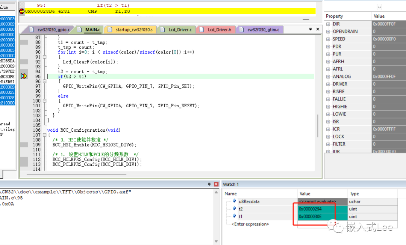This screenshot has height=245, width=406.
Task: Click the Enter expression field in Watch 1
Action: tap(250, 224)
